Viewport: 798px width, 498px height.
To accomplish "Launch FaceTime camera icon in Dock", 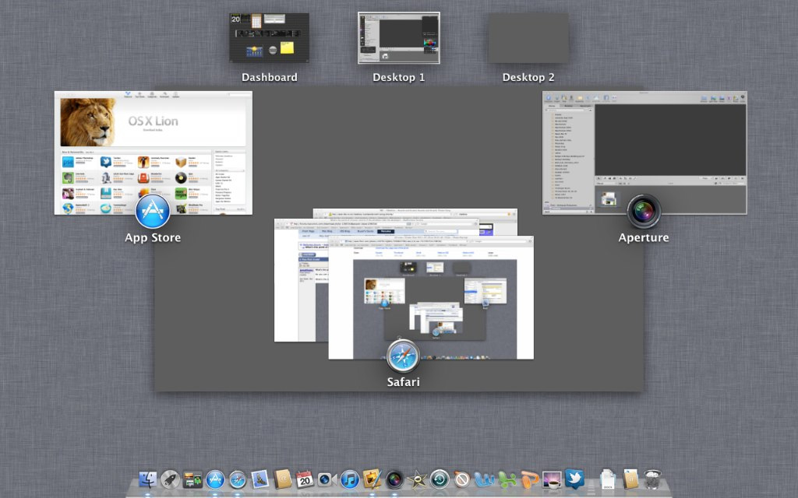I will [327, 479].
